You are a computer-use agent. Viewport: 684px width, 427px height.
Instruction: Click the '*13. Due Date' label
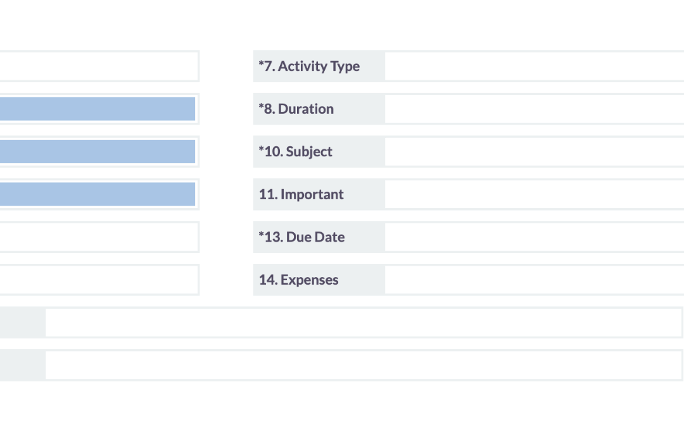pyautogui.click(x=301, y=237)
